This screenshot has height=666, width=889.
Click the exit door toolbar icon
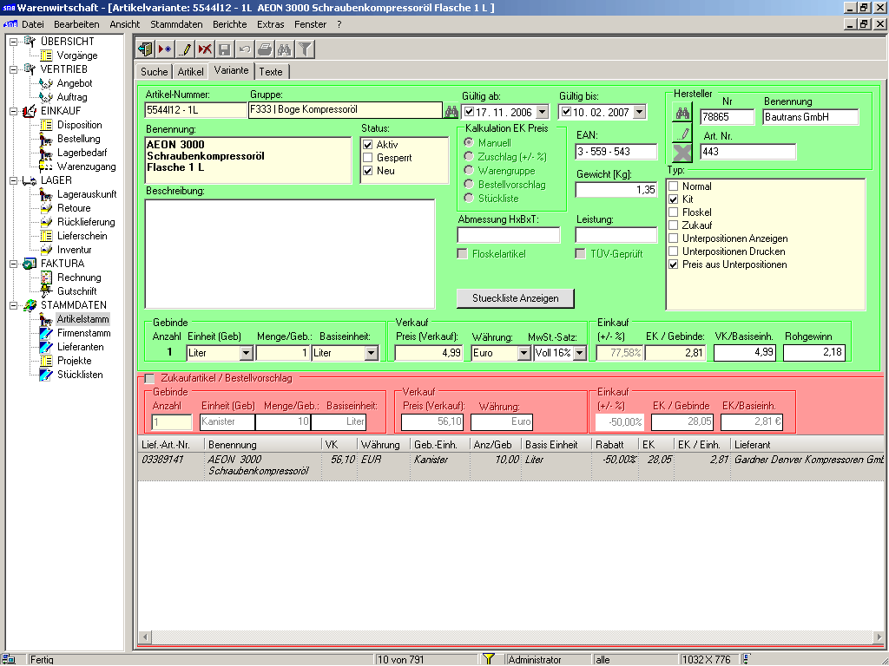(x=146, y=49)
